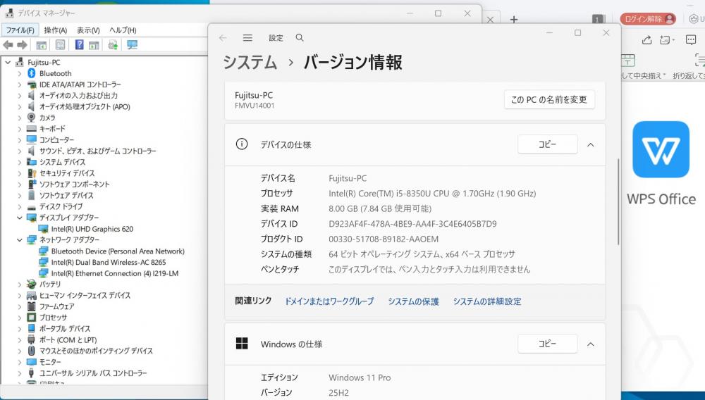Viewport: 705px width, 400px height.
Task: Click the Device Manager back arrow icon
Action: 9,45
